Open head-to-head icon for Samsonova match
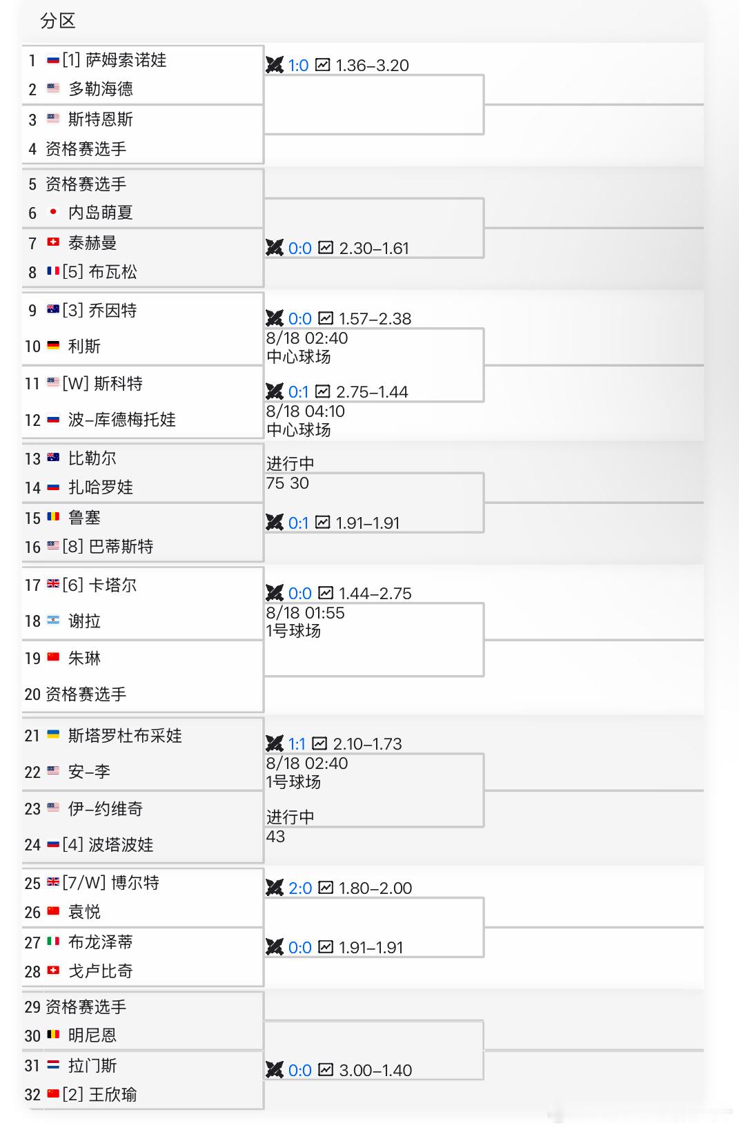 [x=275, y=65]
